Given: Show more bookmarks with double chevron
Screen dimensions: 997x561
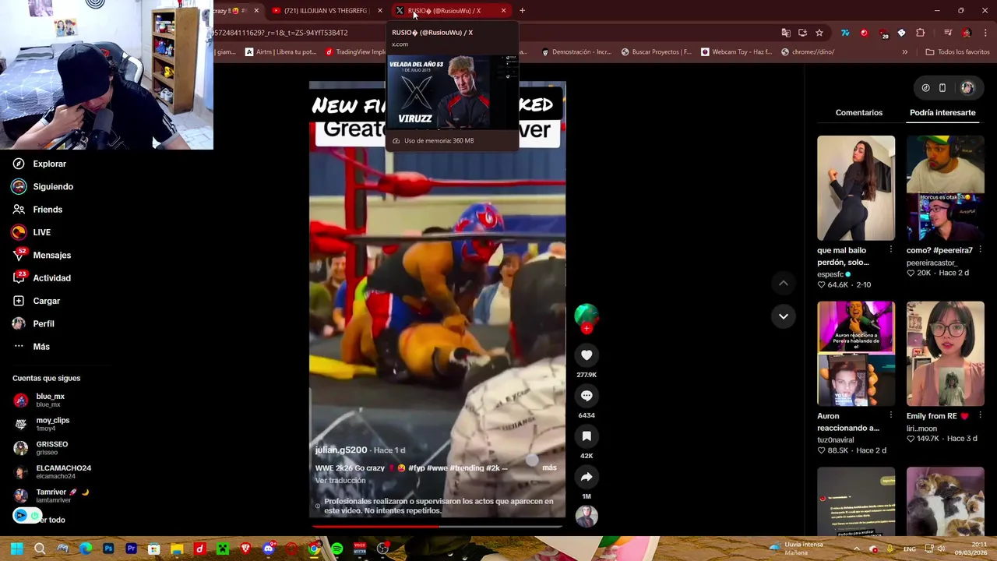Looking at the screenshot, I should coord(904,52).
